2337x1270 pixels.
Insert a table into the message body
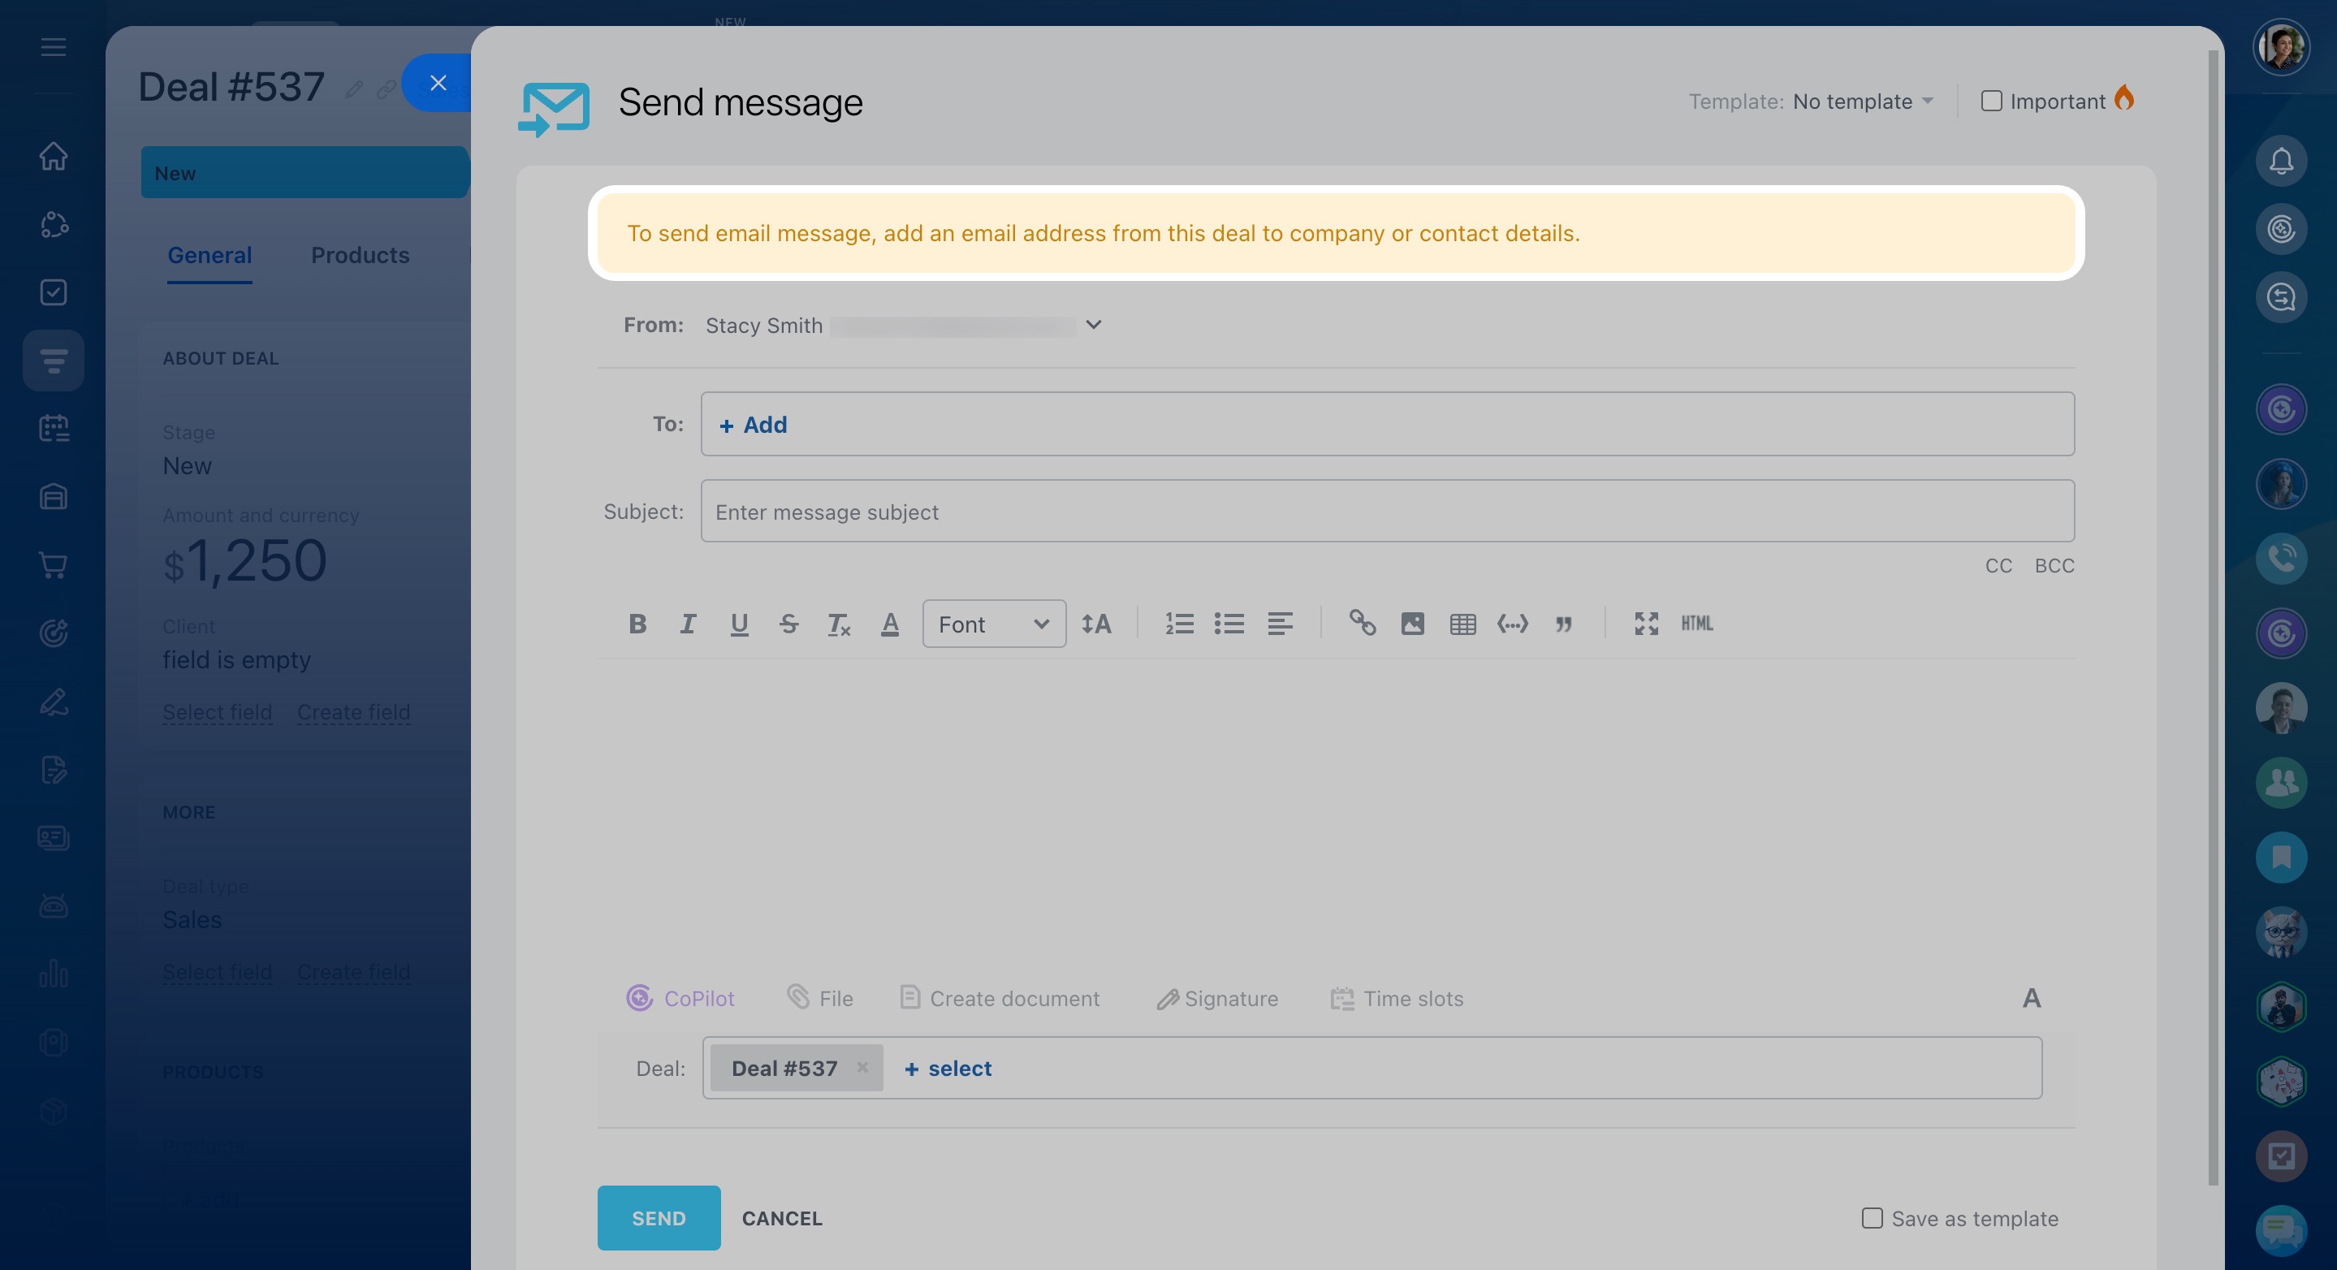1462,623
